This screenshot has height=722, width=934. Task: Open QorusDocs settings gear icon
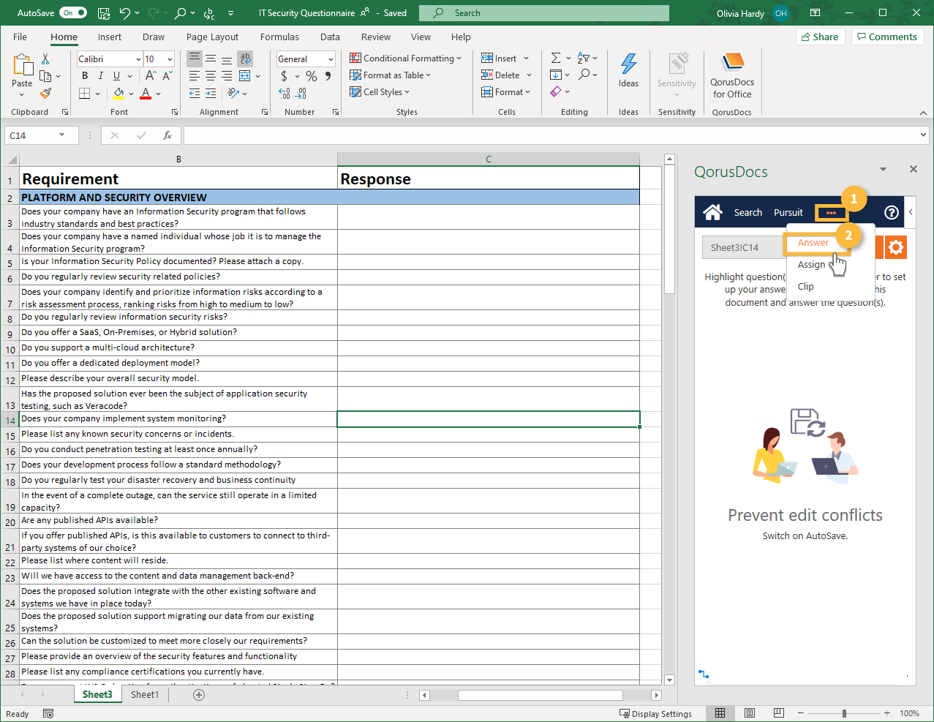pos(896,247)
